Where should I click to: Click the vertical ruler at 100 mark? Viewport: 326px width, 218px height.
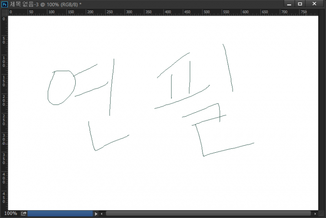4,62
